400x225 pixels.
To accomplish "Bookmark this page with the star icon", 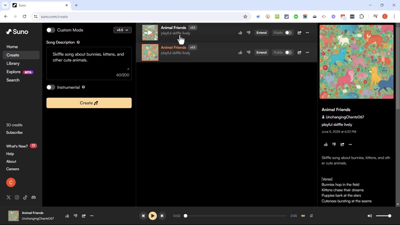I will [x=245, y=16].
